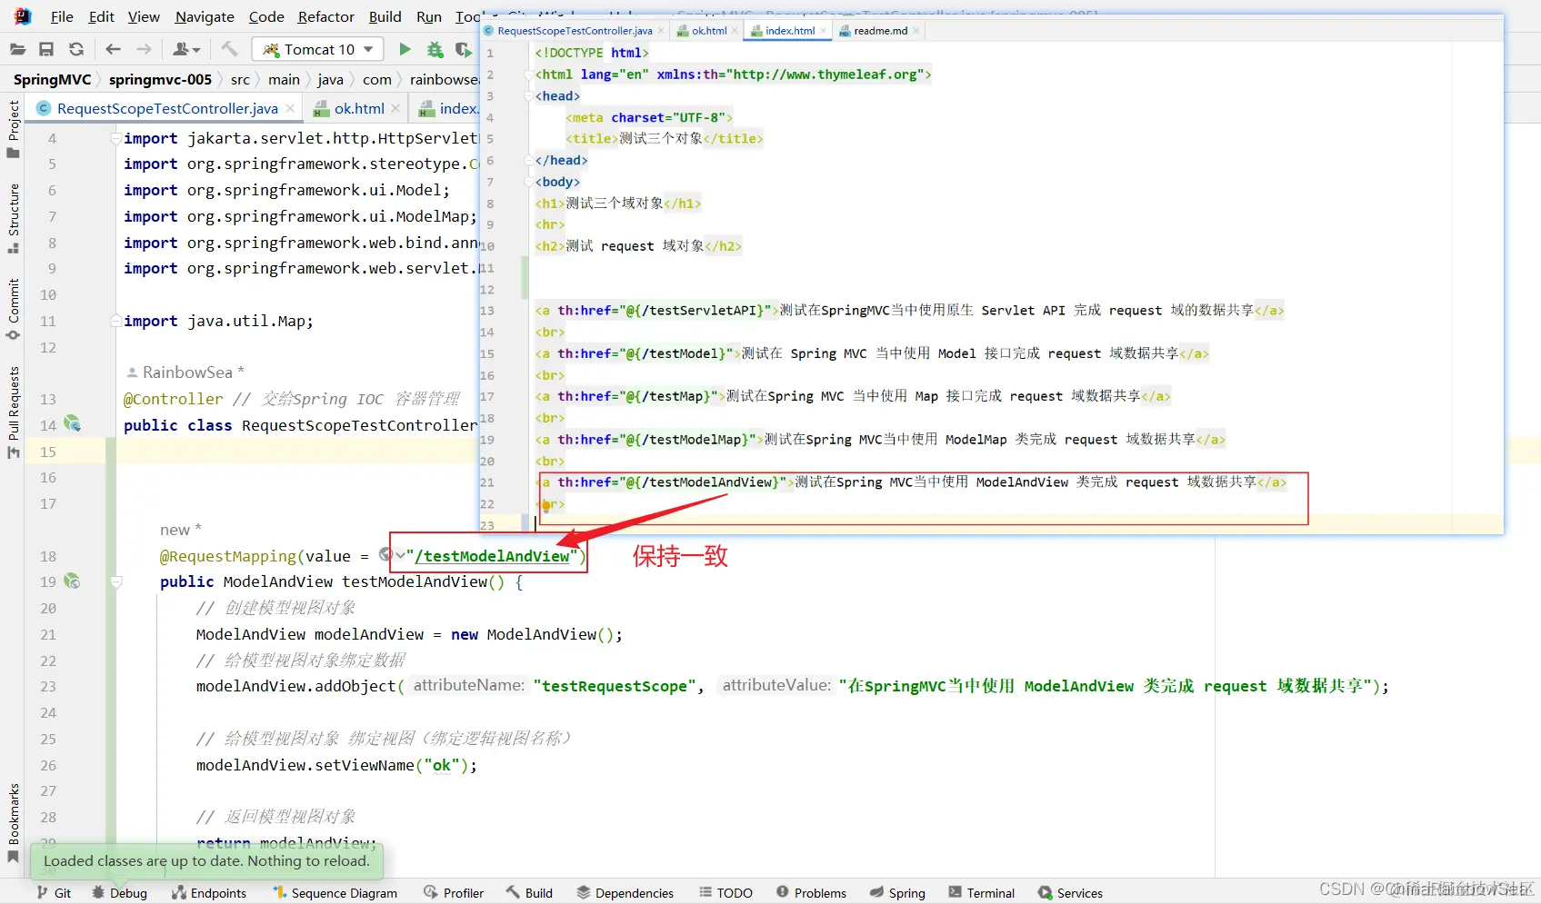
Task: Open the Build tool window
Action: pos(529,893)
